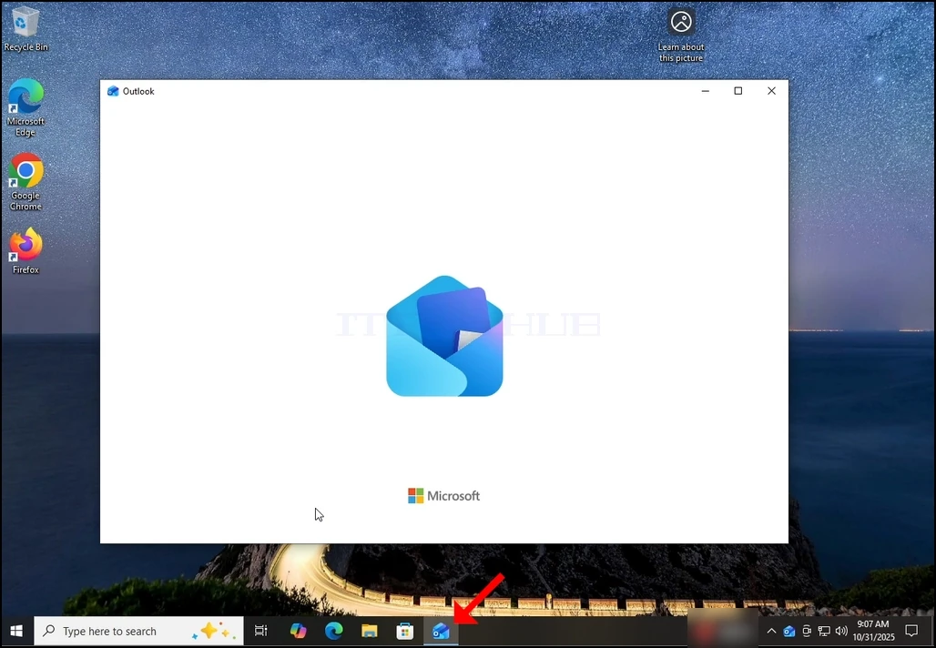Open Task View from the taskbar

[261, 631]
